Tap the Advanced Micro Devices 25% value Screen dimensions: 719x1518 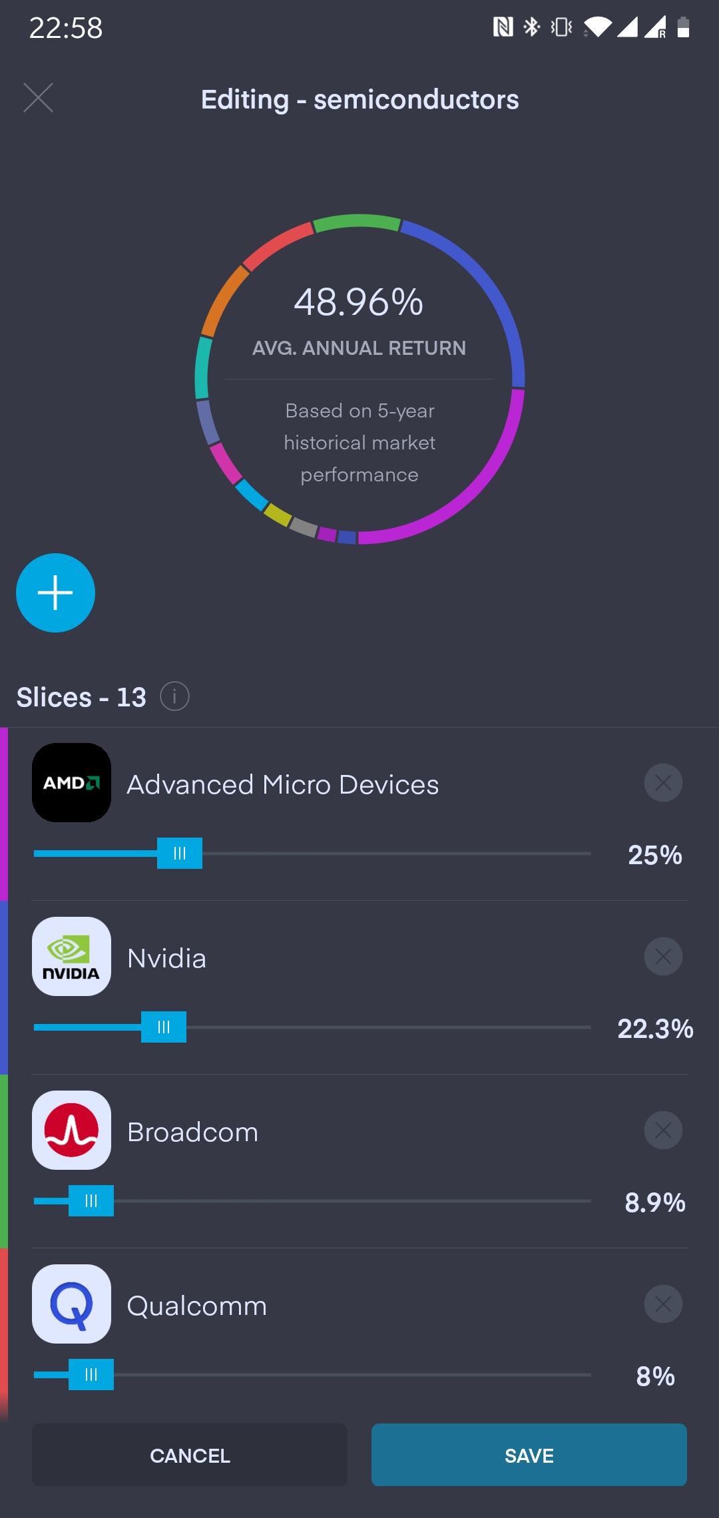pos(655,855)
